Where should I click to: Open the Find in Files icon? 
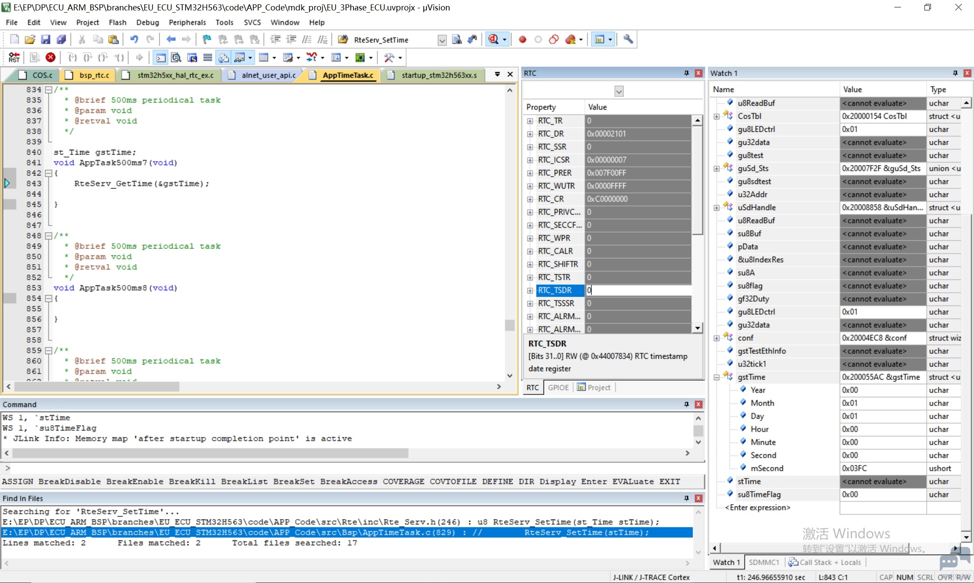coord(457,40)
